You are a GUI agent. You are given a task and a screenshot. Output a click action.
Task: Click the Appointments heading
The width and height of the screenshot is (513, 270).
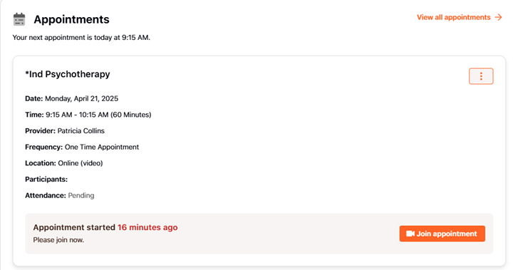pos(71,19)
